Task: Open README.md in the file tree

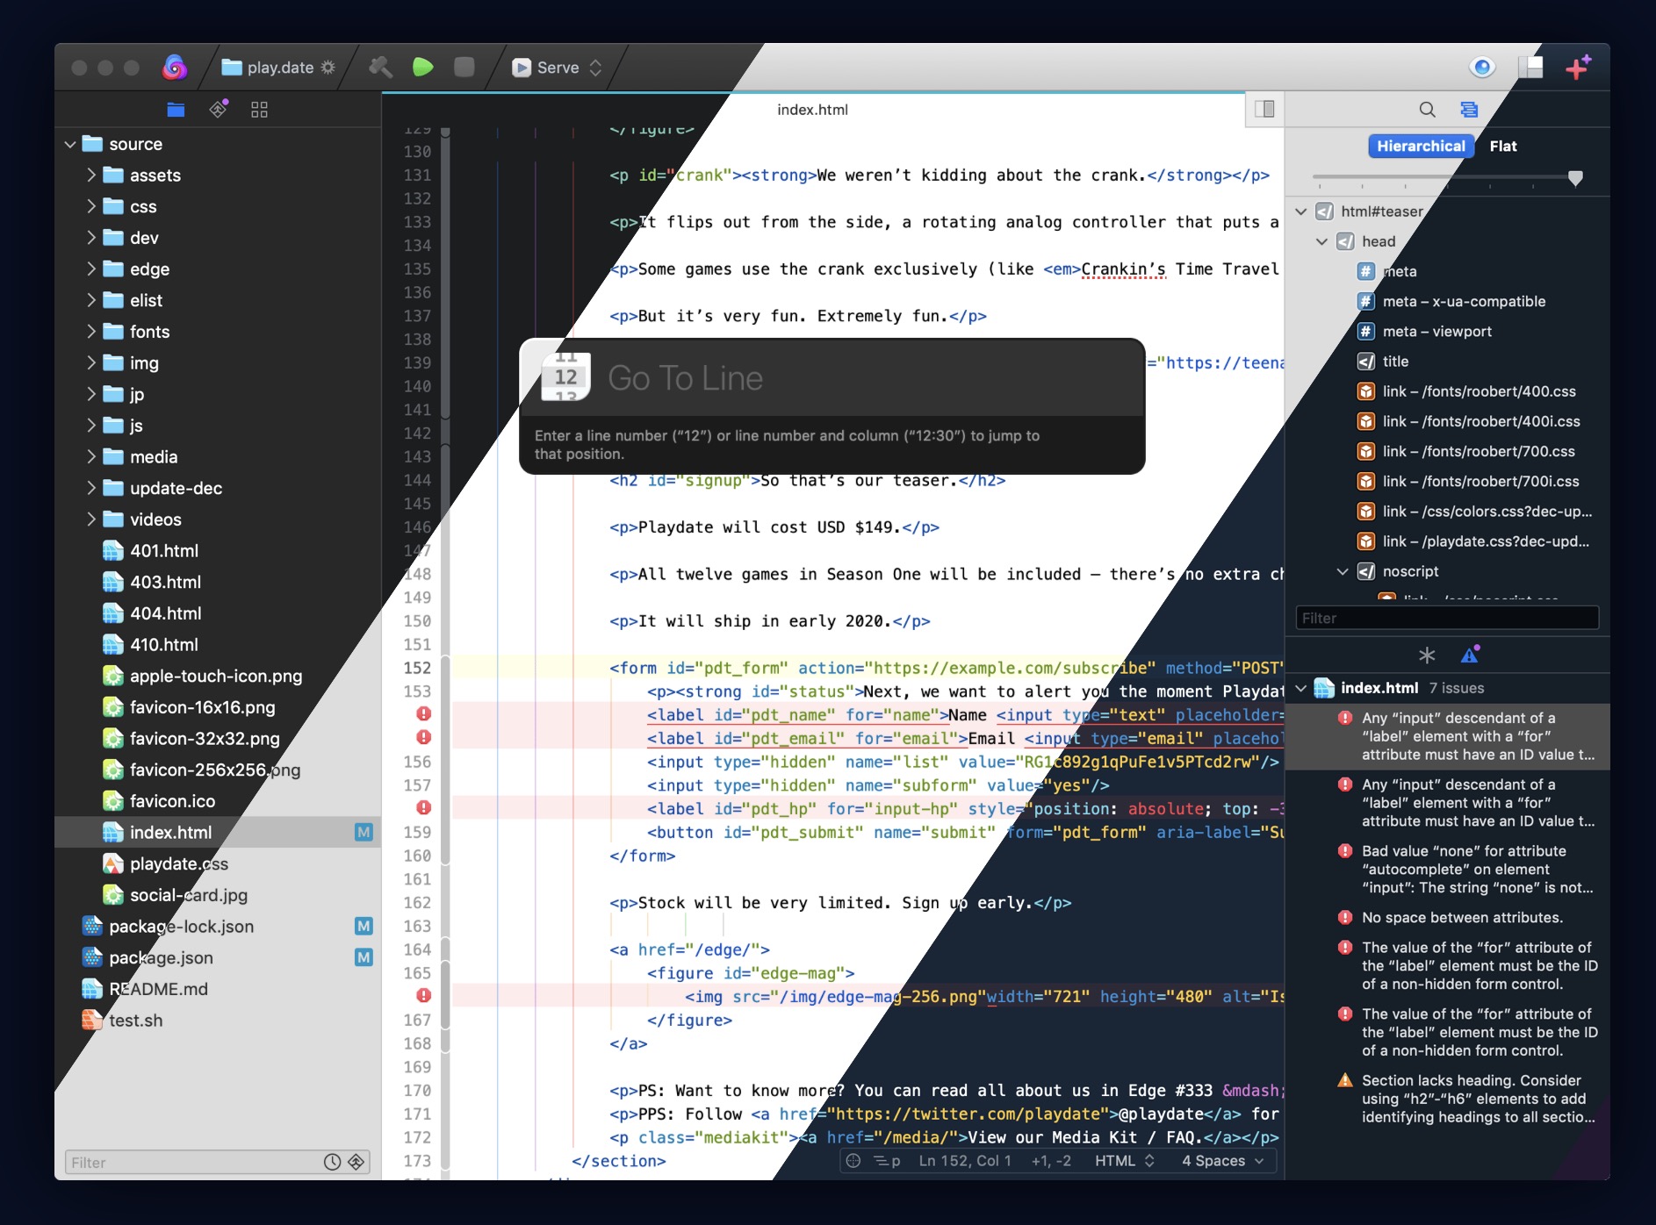Action: 218,989
